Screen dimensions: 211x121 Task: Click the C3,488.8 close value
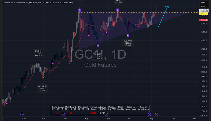point(55,2)
